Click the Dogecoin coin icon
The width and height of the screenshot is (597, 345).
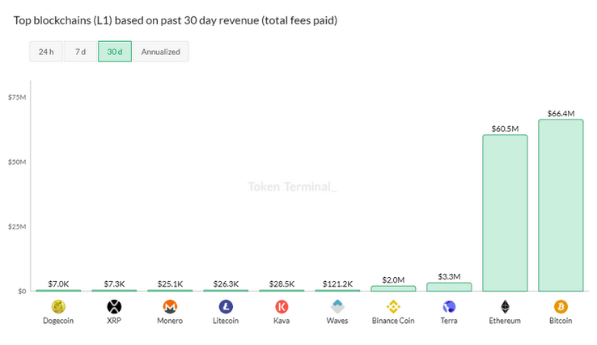click(x=58, y=307)
